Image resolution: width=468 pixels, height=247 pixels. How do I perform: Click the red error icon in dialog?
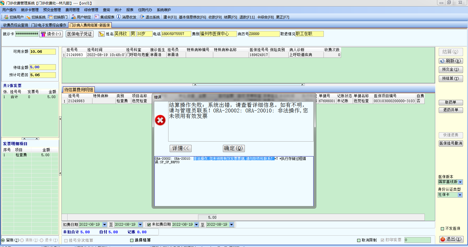click(x=160, y=120)
